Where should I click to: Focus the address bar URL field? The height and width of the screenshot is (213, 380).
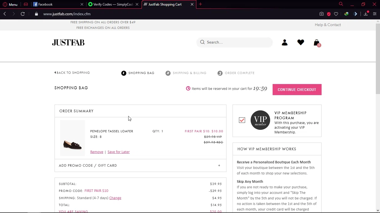[x=178, y=14]
